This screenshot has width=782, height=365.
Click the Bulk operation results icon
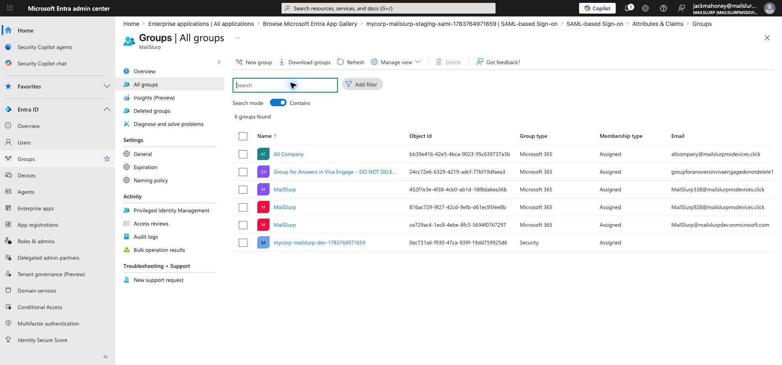pyautogui.click(x=126, y=250)
